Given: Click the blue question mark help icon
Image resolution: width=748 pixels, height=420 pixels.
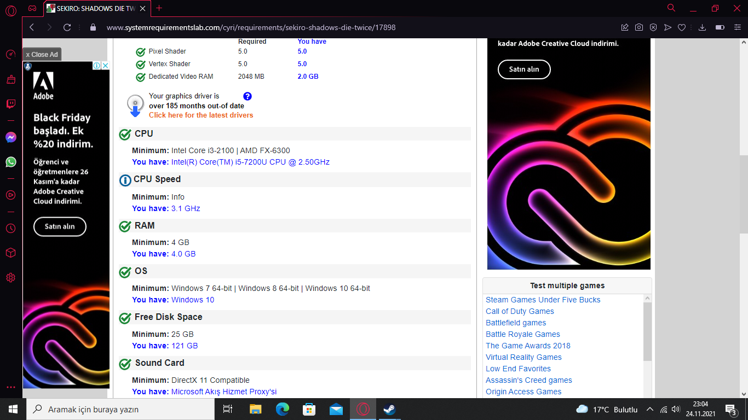Looking at the screenshot, I should (x=248, y=96).
